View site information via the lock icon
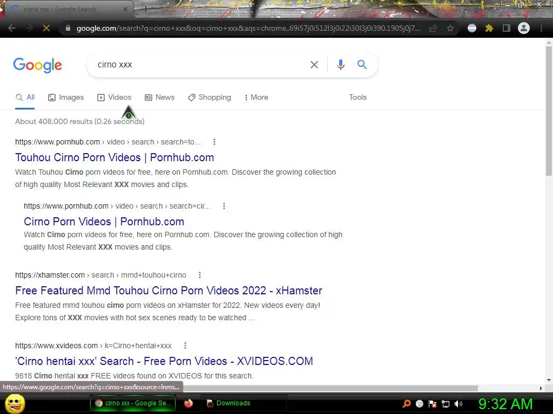This screenshot has width=553, height=414. pyautogui.click(x=68, y=28)
